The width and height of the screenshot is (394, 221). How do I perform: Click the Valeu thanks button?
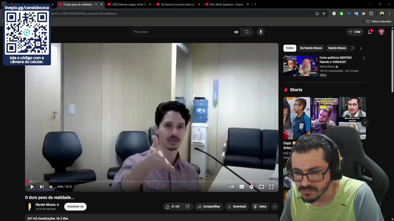(x=259, y=207)
